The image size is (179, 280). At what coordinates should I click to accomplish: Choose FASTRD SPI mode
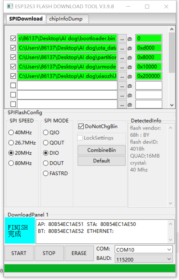(46, 173)
